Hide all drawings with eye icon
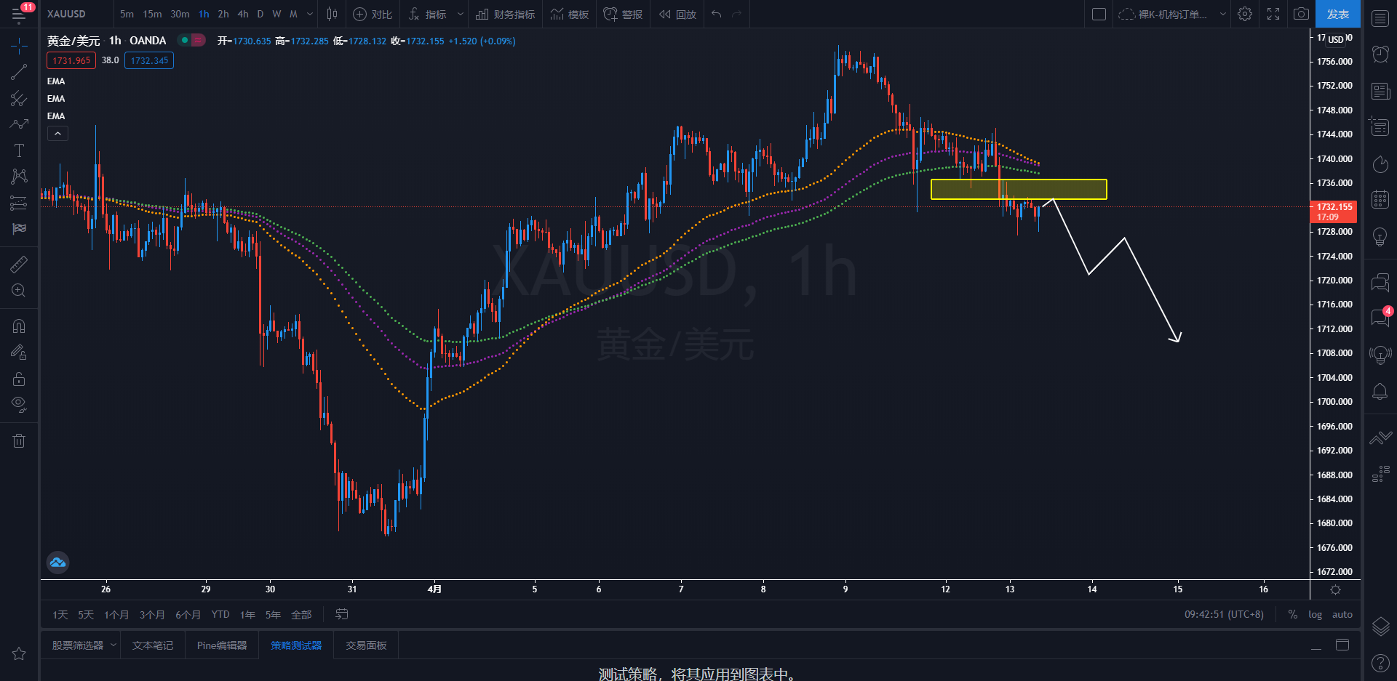1397x681 pixels. [x=19, y=404]
